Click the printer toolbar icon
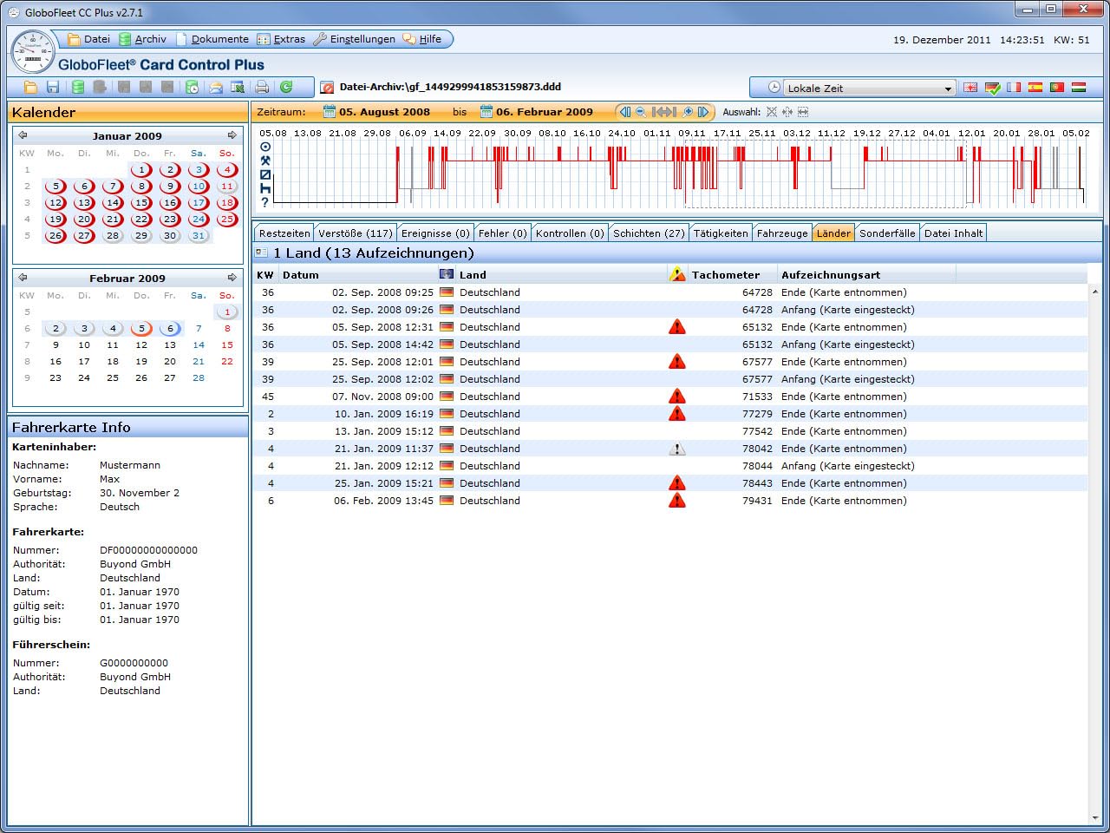 pyautogui.click(x=262, y=88)
